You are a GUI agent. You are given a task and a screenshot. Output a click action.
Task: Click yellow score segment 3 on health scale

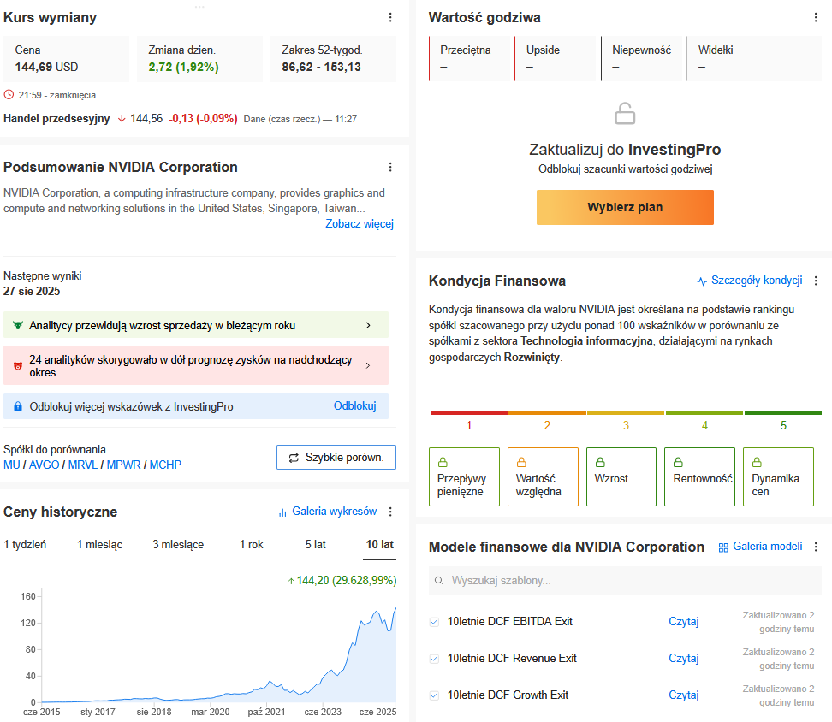pyautogui.click(x=626, y=413)
